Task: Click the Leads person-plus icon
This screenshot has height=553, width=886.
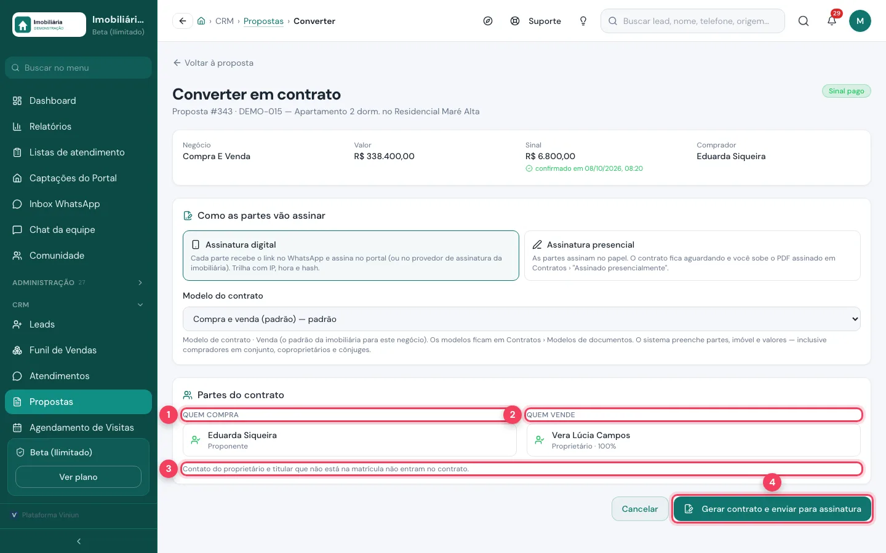Action: coord(17,324)
